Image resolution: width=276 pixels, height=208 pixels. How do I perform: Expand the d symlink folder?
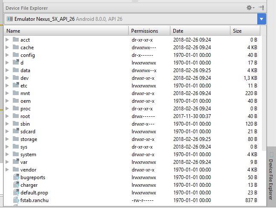[7, 62]
